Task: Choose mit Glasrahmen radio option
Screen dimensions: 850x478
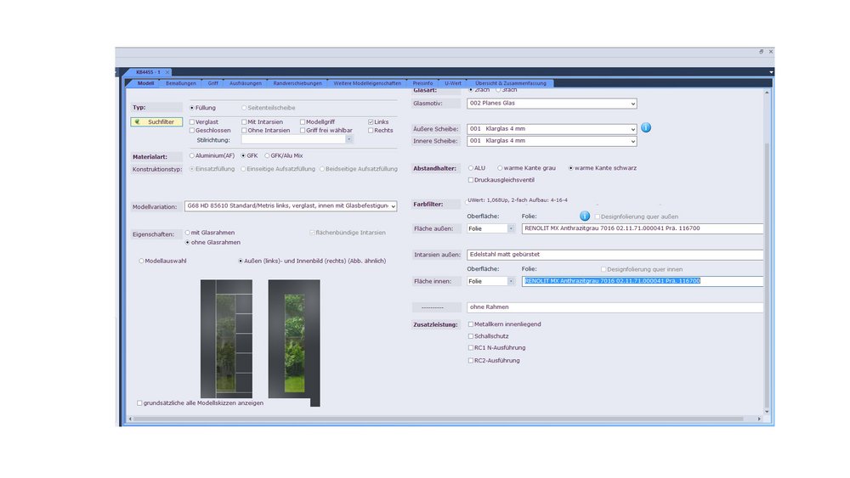Action: coord(188,233)
